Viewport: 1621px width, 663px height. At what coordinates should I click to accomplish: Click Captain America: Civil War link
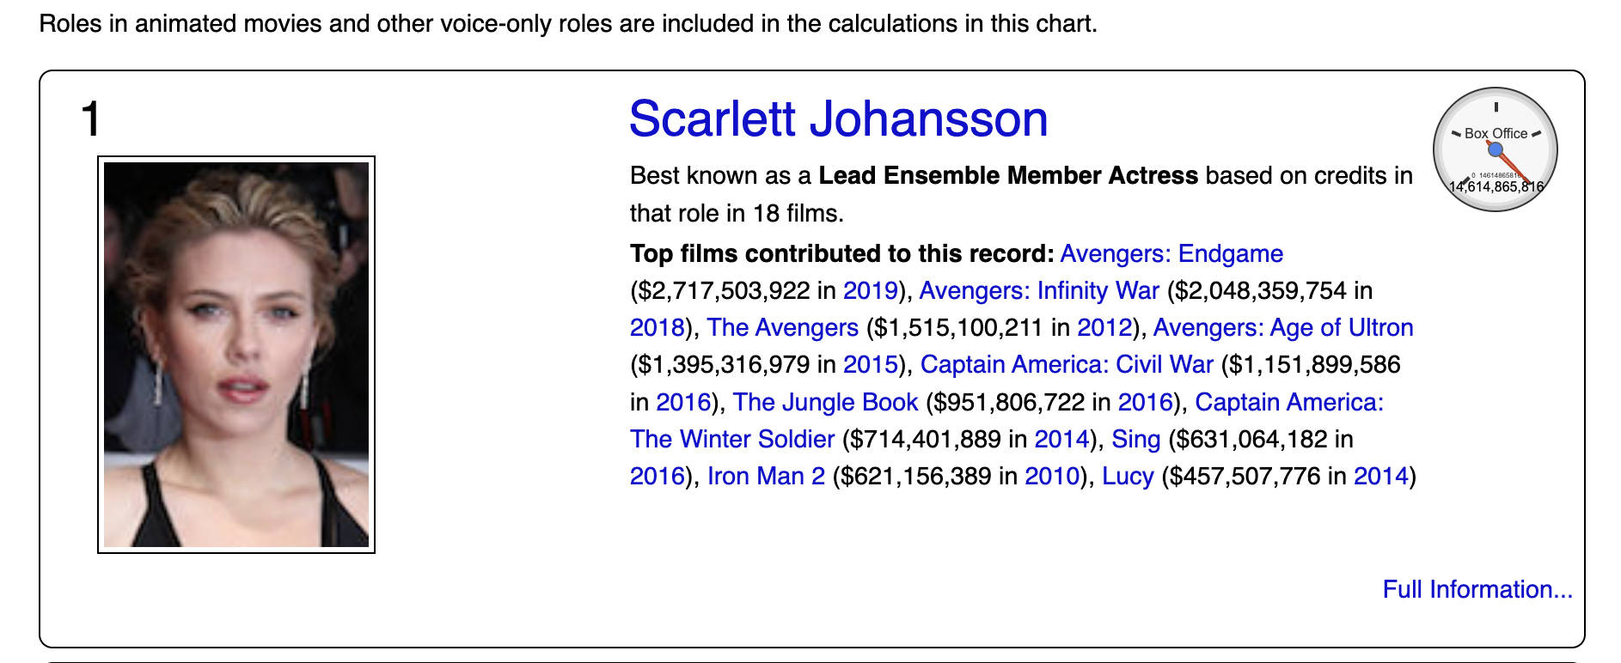(1067, 364)
